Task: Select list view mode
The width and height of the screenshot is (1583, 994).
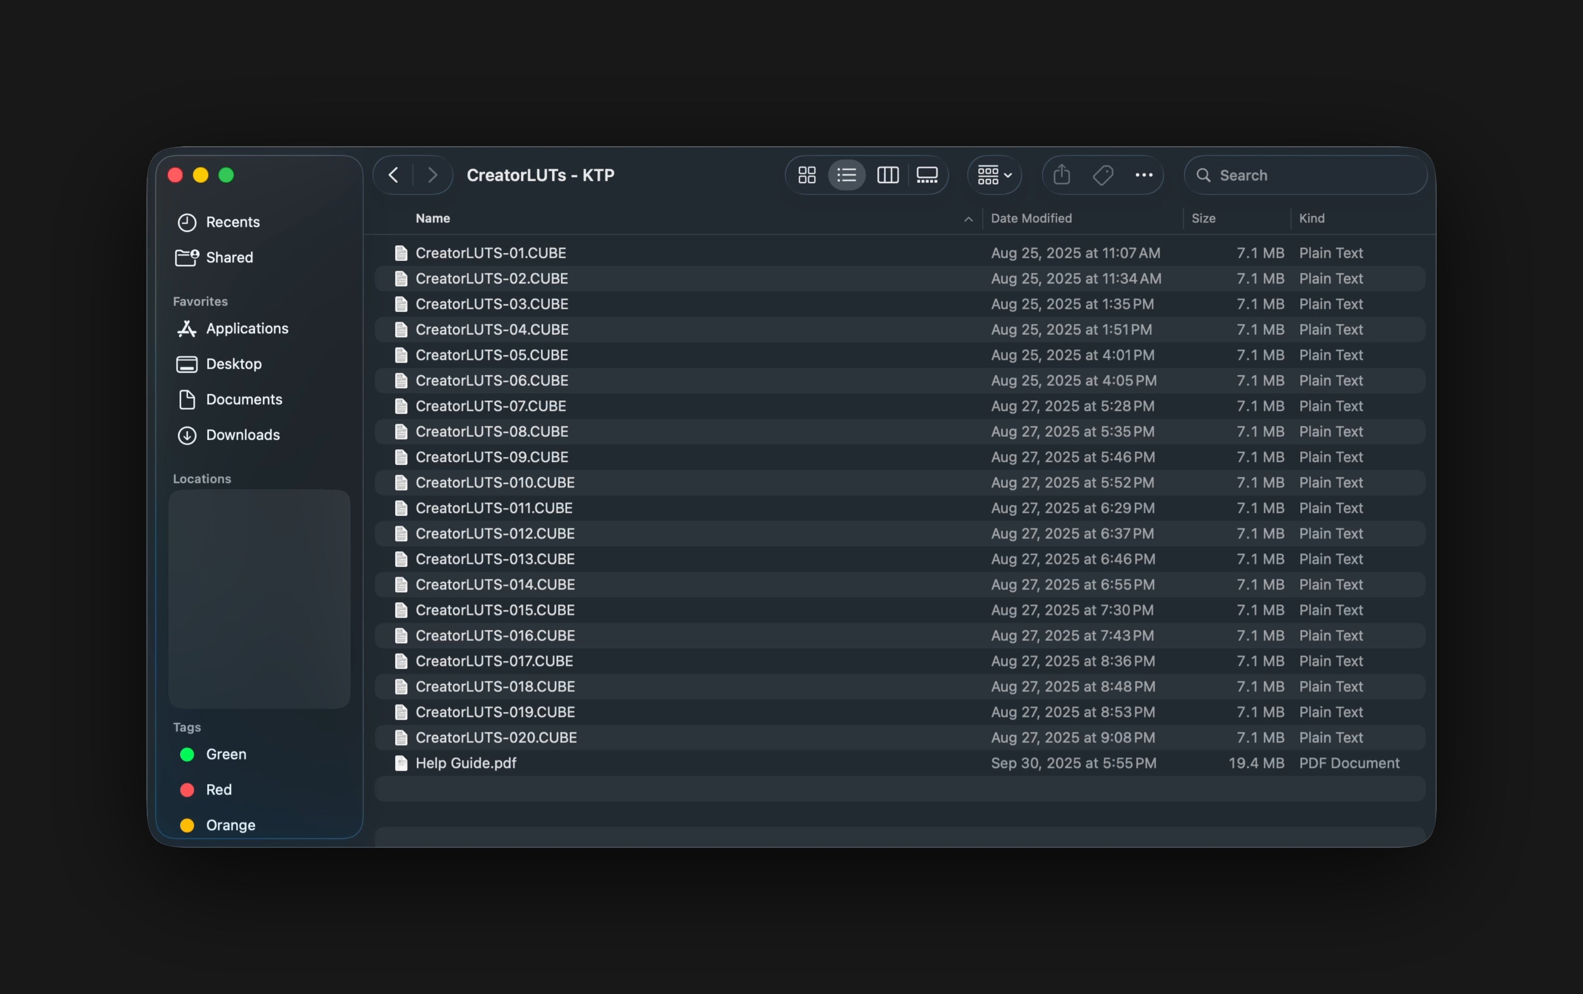Action: coord(847,175)
